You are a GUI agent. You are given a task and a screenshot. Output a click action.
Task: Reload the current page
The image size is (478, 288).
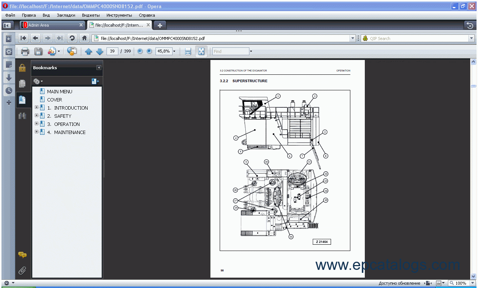tap(72, 38)
